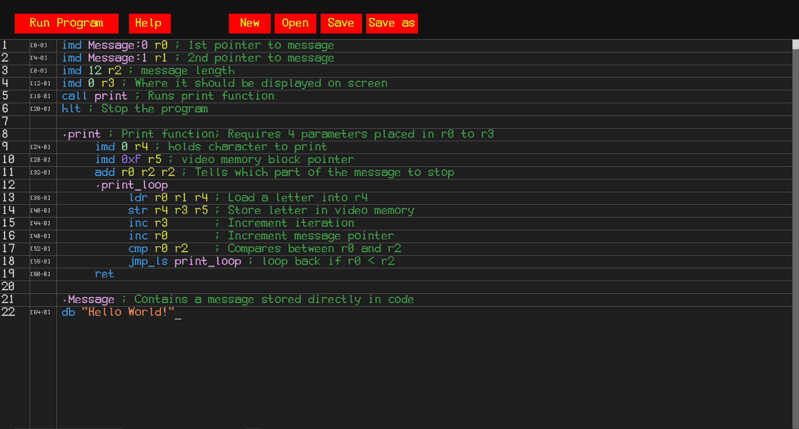Click the Open file button
799x429 pixels.
tap(295, 23)
